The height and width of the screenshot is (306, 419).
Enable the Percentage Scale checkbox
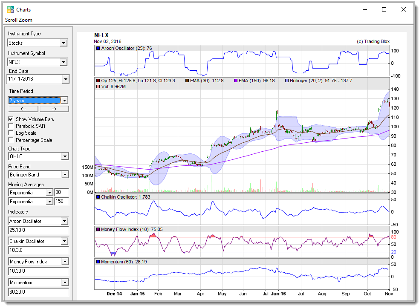[x=11, y=140]
